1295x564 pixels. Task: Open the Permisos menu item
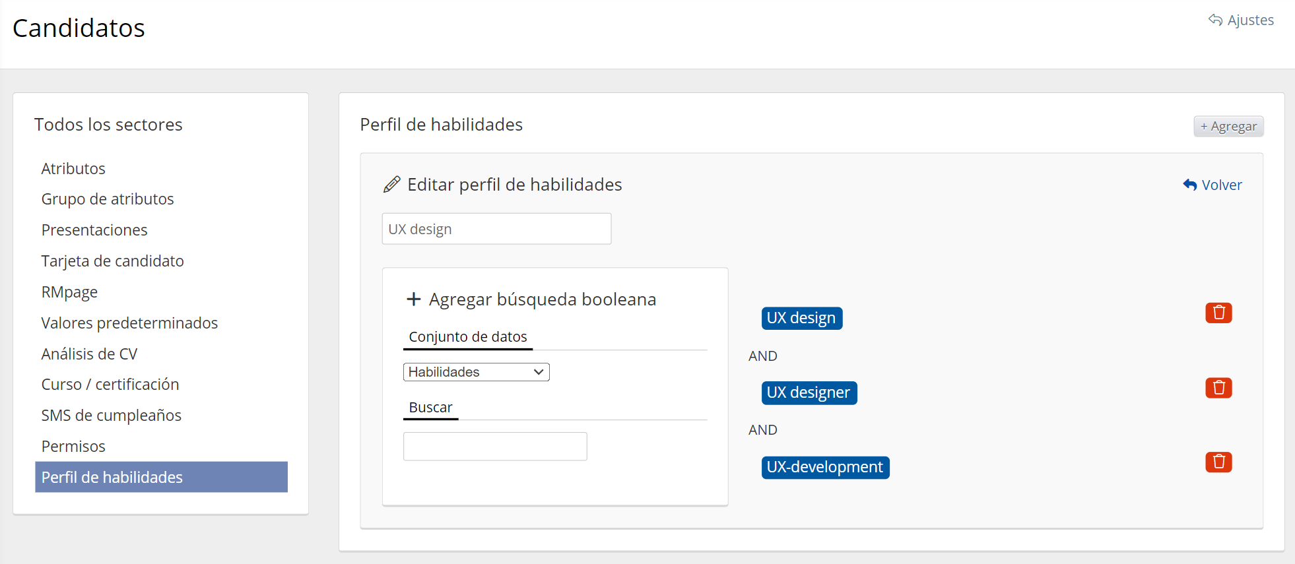pyautogui.click(x=73, y=447)
